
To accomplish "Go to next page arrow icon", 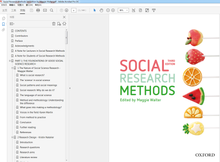I will [x=66, y=10].
